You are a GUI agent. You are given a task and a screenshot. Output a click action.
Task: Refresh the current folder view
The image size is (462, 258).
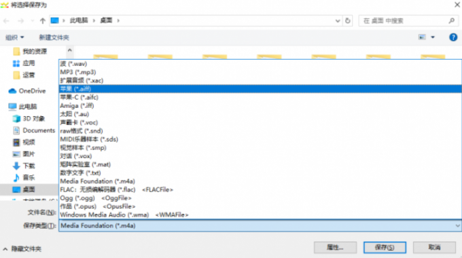(x=348, y=20)
